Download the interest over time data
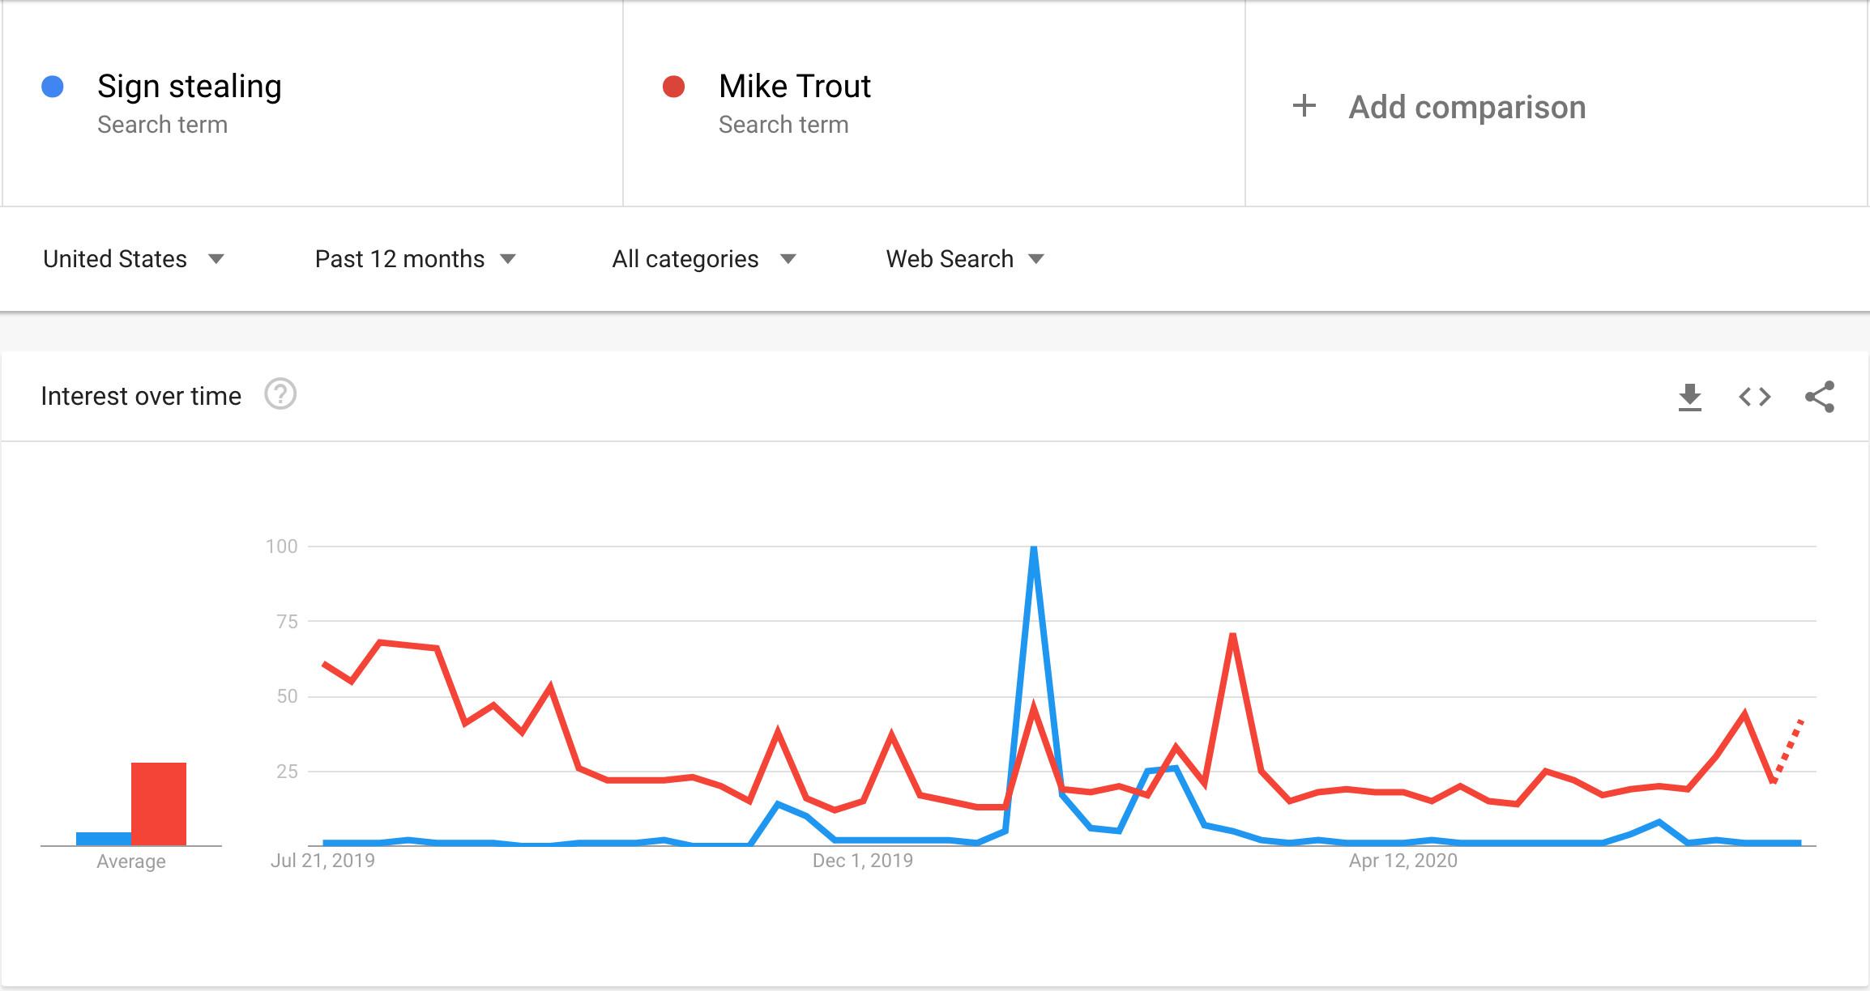1870x991 pixels. pyautogui.click(x=1689, y=397)
